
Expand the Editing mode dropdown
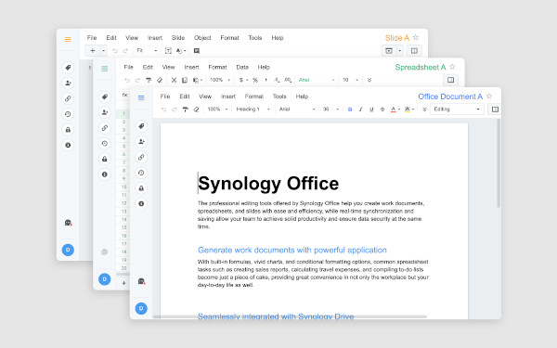[x=457, y=109]
